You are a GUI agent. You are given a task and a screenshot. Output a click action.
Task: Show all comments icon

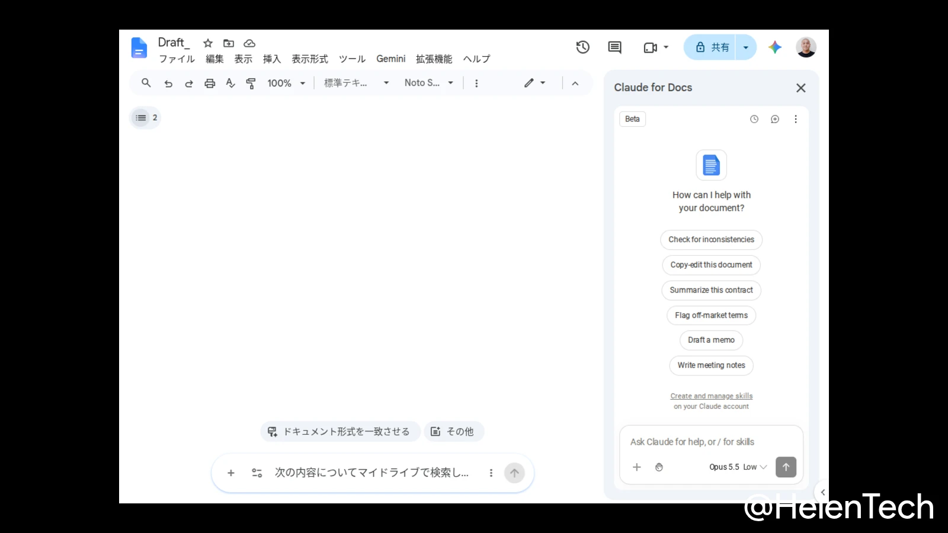click(x=615, y=47)
